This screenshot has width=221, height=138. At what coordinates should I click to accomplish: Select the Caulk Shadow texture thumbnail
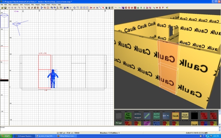point(185,116)
